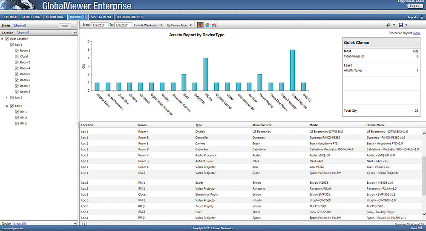
Task: Open the License Agreement link
Action: pos(13,228)
